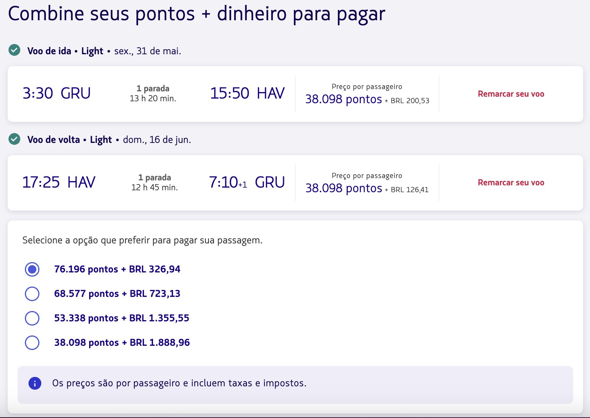
Task: Click the Voo de volta • Light label
Action: [x=70, y=140]
